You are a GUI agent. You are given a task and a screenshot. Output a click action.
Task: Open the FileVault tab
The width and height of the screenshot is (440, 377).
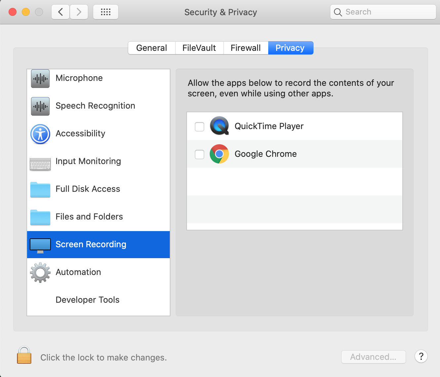[x=199, y=48]
